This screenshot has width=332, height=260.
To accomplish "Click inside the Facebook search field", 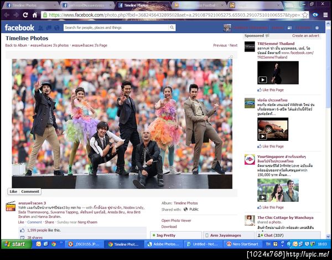I will coord(116,28).
